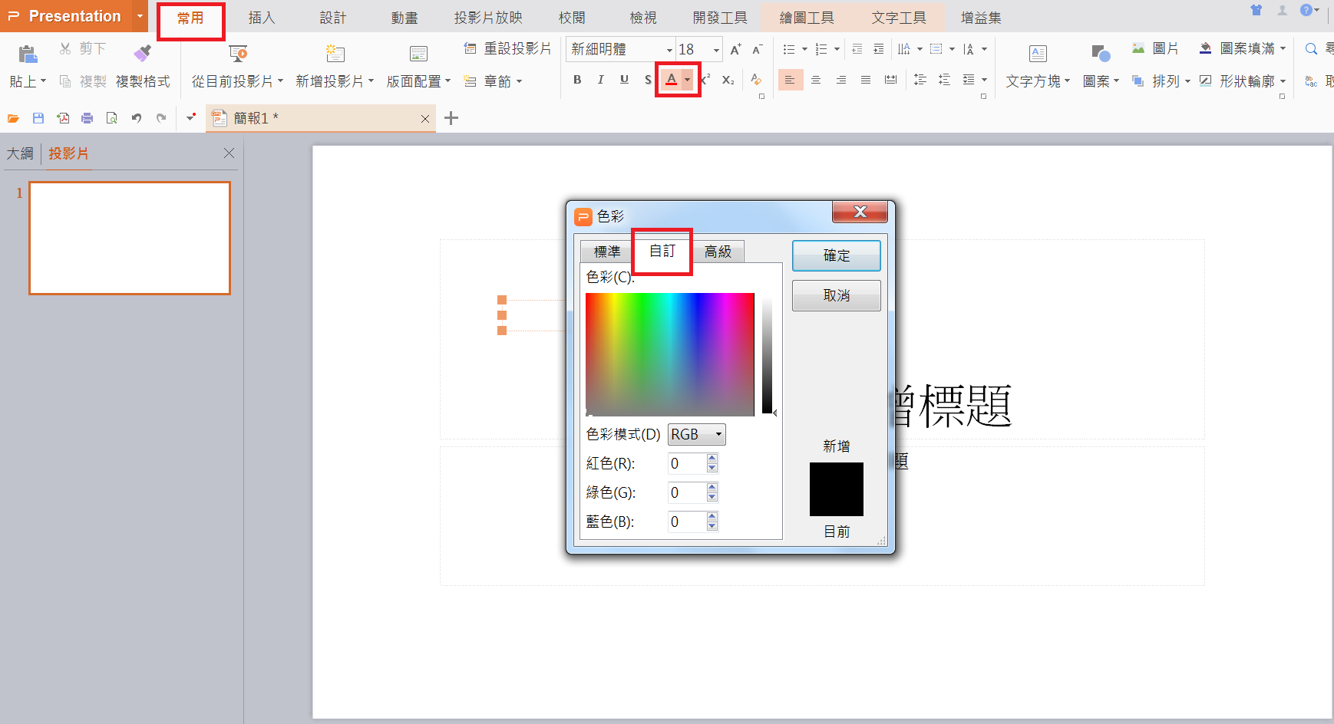Apply superscript formatting
1334x724 pixels.
click(706, 79)
